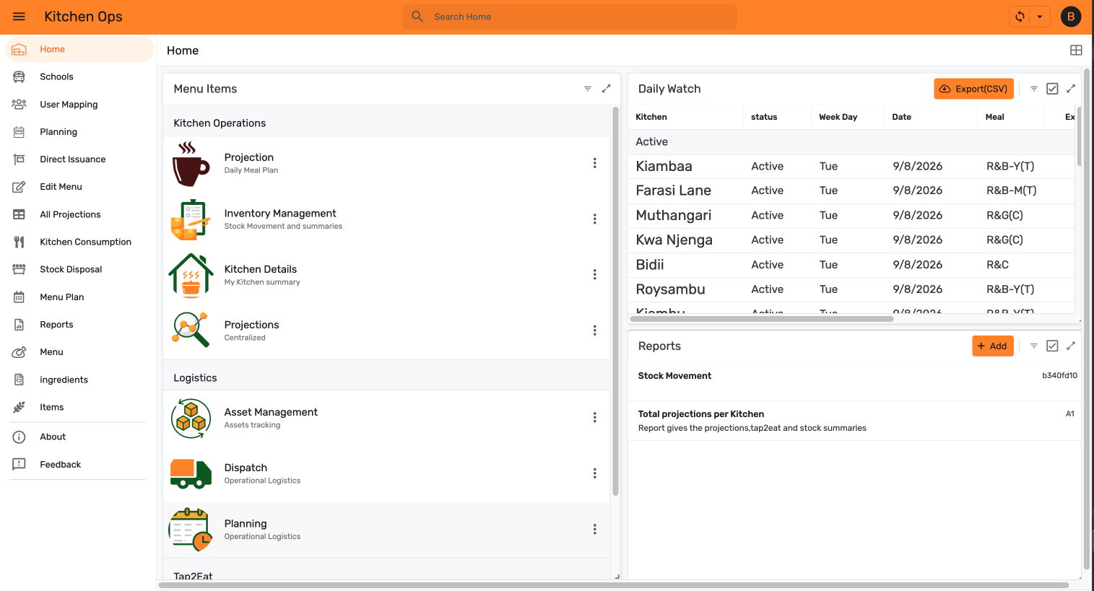Open the Feedback sidebar item
This screenshot has height=591, width=1094.
79,464
